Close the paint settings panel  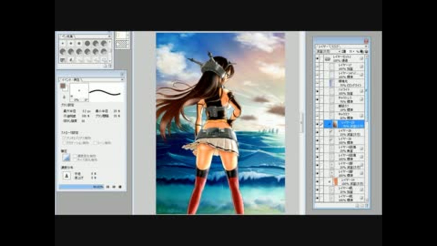(x=122, y=74)
